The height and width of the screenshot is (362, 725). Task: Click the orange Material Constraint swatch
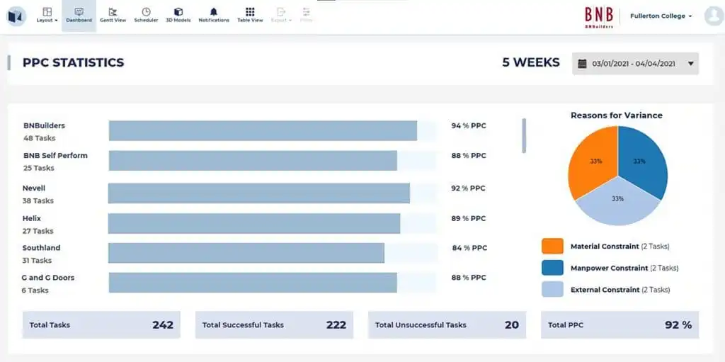coord(552,246)
